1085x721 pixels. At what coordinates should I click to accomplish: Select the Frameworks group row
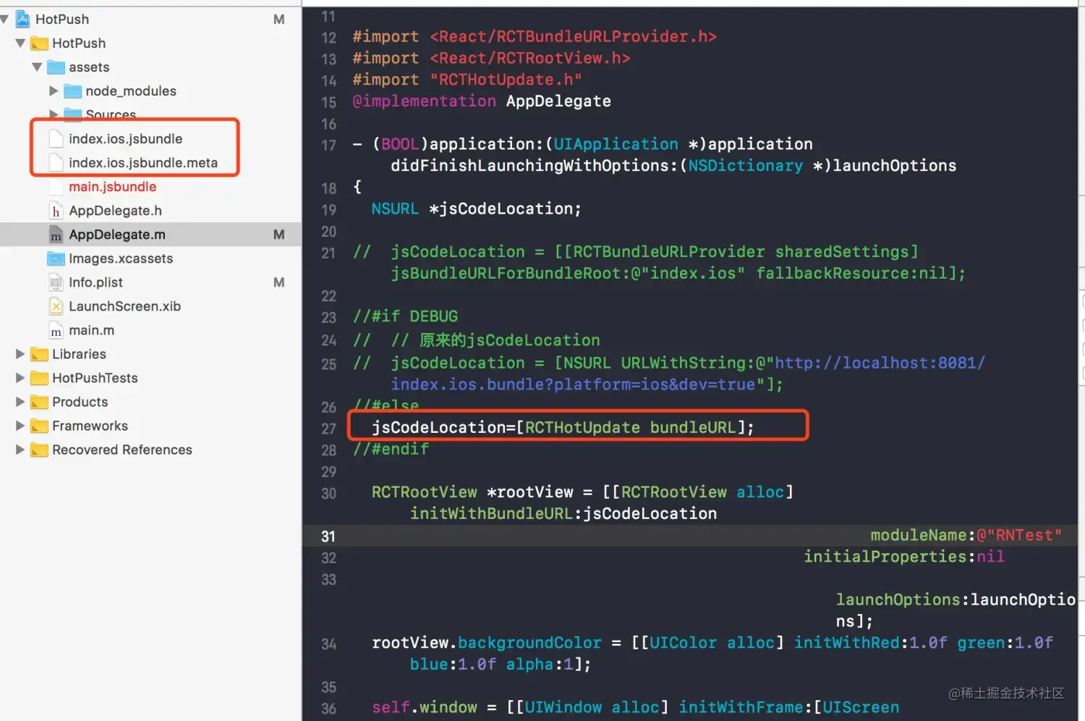click(x=150, y=426)
